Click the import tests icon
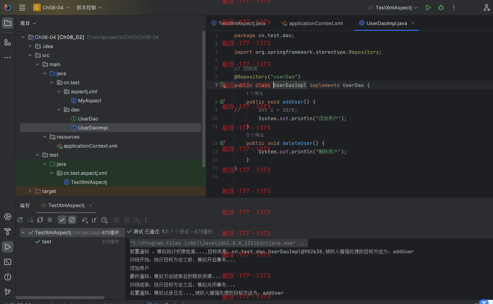 tap(127, 220)
